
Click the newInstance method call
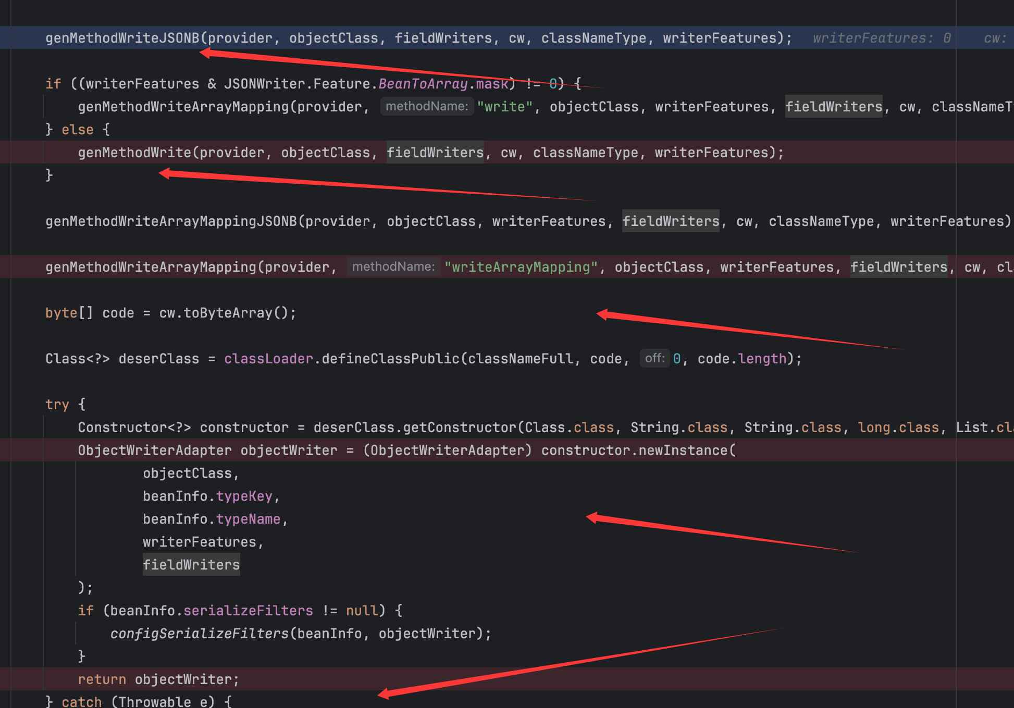(x=683, y=450)
